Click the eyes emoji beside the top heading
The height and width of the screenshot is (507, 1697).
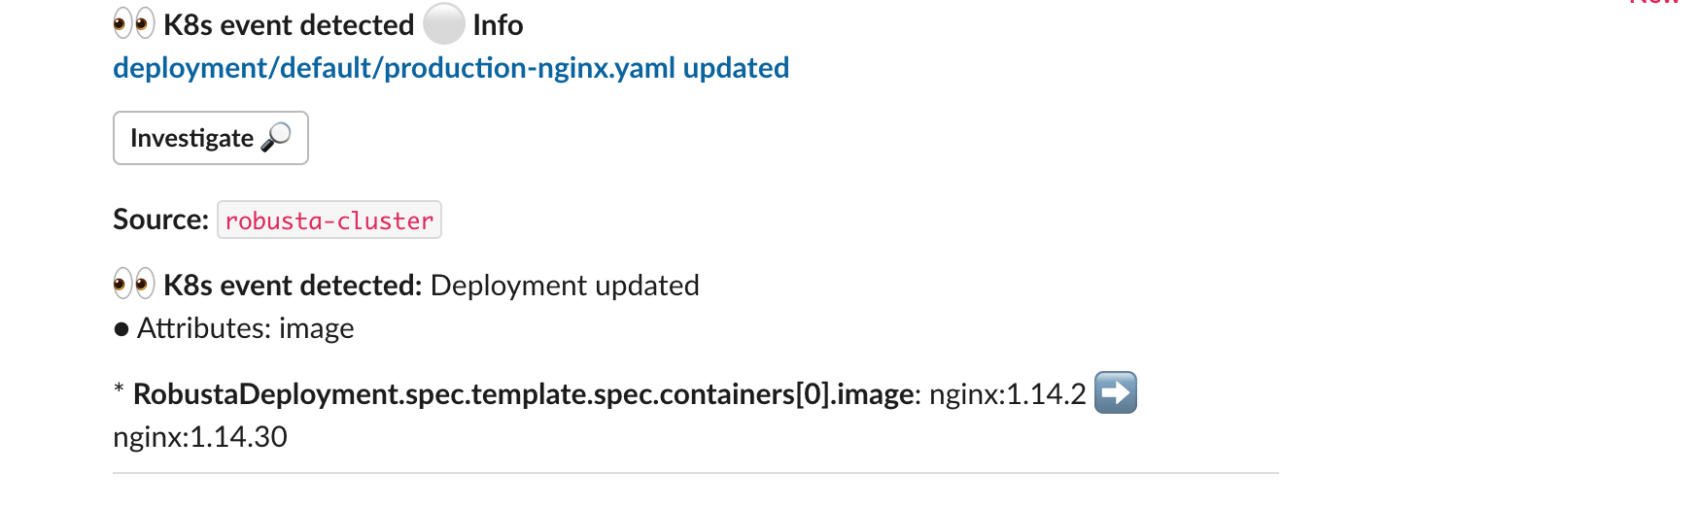[134, 23]
